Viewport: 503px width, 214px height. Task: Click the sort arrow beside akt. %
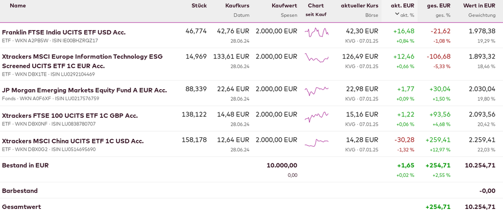tap(397, 15)
